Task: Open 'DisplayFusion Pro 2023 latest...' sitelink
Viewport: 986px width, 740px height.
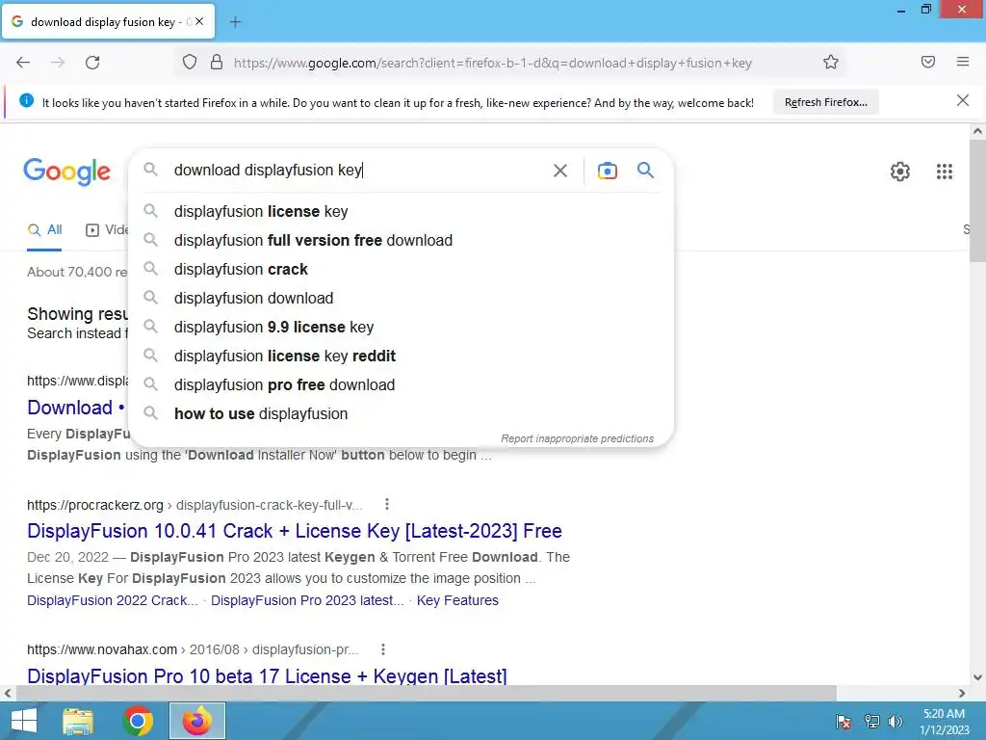Action: point(307,600)
